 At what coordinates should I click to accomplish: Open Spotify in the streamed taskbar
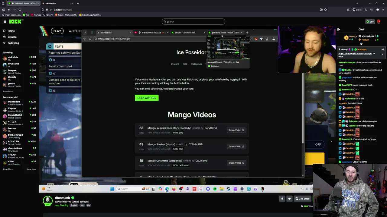pyautogui.click(x=215, y=189)
